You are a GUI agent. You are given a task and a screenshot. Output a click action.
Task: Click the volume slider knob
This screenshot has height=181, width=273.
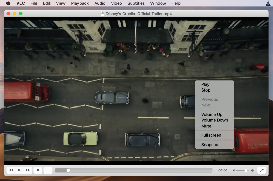point(246,170)
